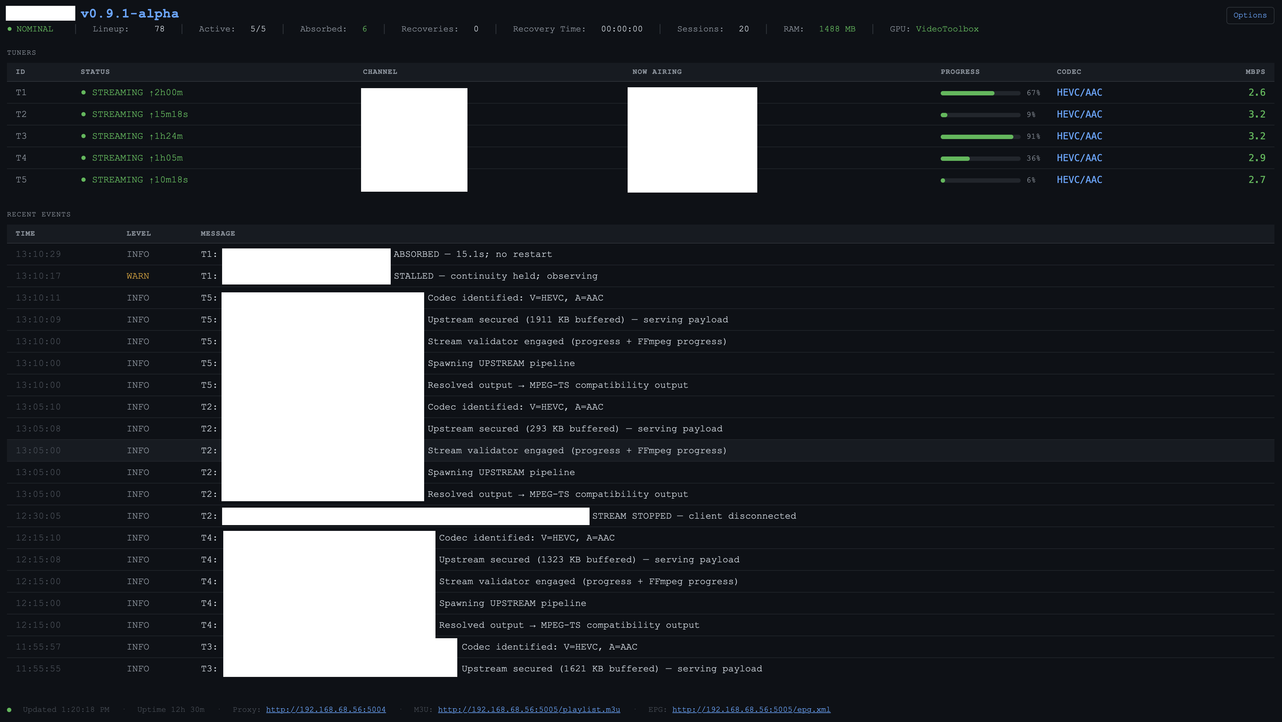This screenshot has height=722, width=1282.
Task: Click the STREAM STOPPED — client disconnected message
Action: click(694, 516)
